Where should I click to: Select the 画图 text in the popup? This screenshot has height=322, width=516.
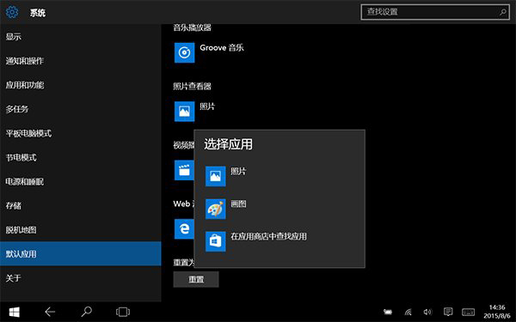coord(238,204)
